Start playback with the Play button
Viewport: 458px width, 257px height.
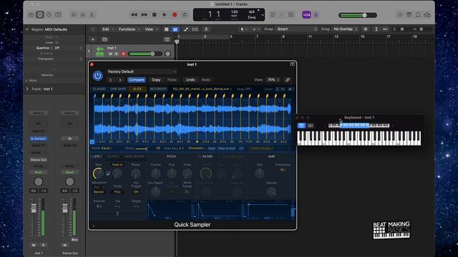click(164, 14)
